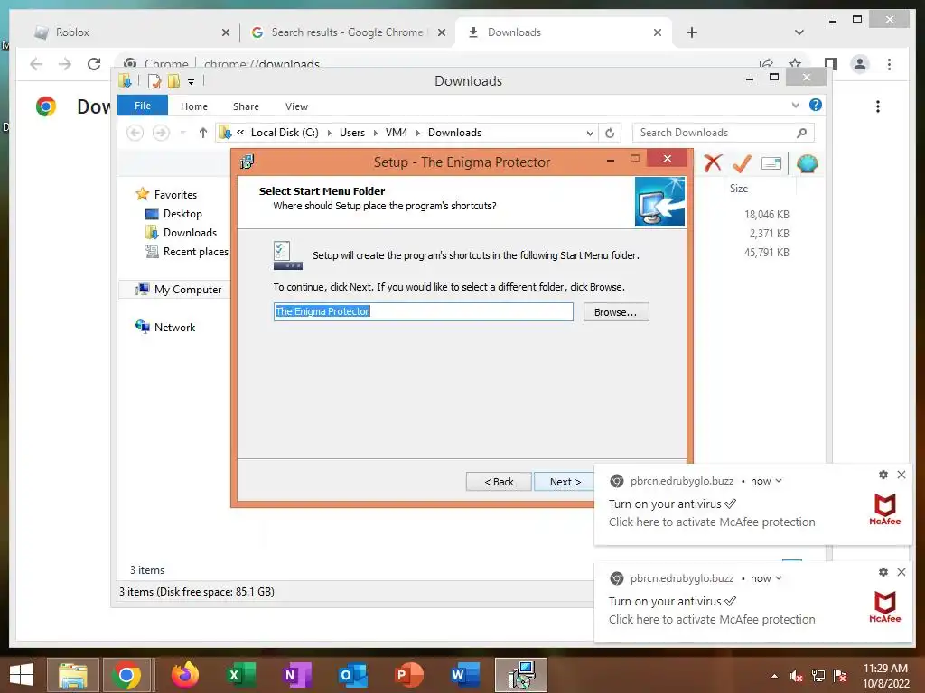Image resolution: width=925 pixels, height=693 pixels.
Task: Expand first notification chevron
Action: 779,481
